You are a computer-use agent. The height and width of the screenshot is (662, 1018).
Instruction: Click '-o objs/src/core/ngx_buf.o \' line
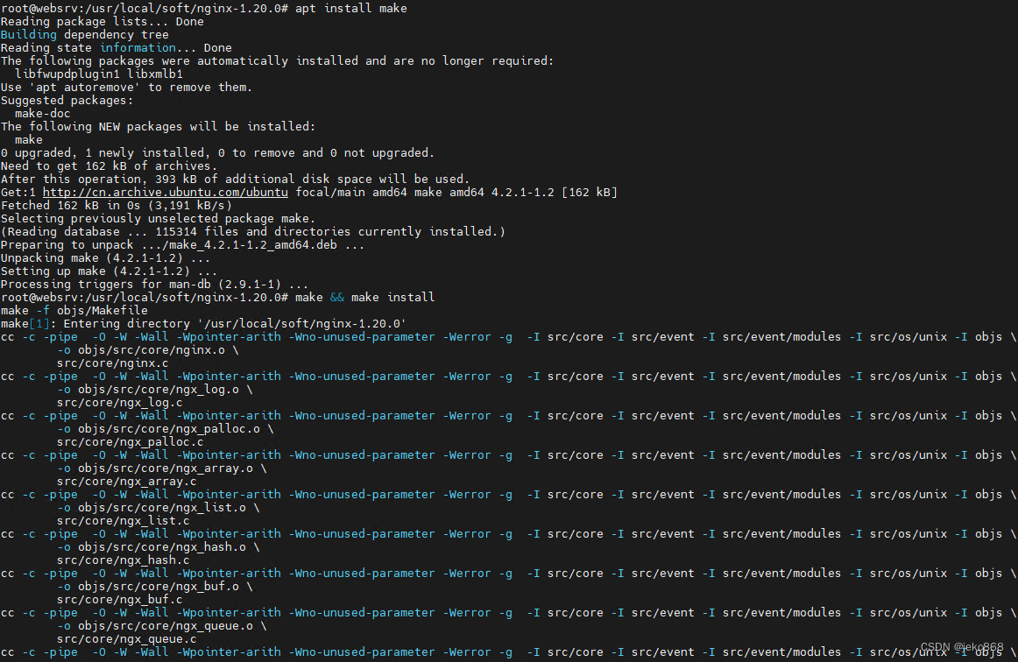pyautogui.click(x=154, y=587)
